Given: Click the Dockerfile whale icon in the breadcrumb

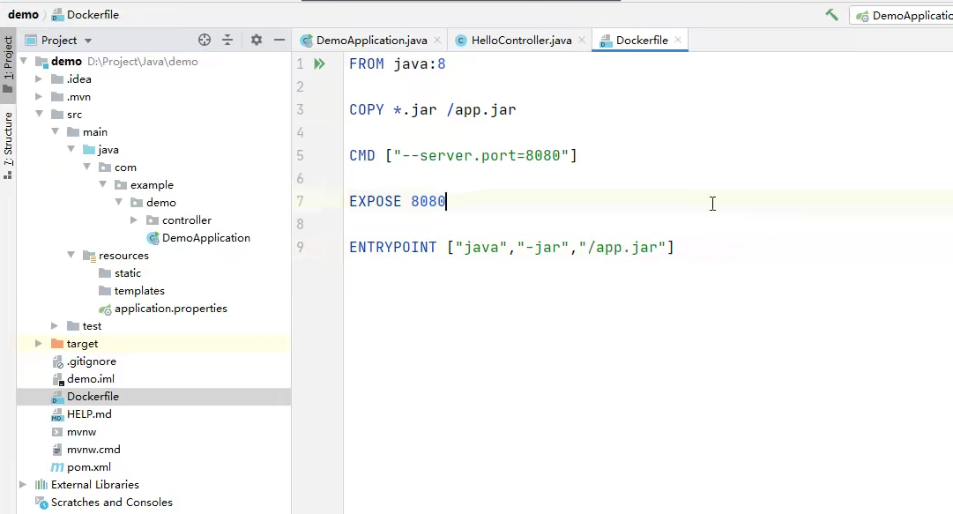Looking at the screenshot, I should tap(56, 14).
